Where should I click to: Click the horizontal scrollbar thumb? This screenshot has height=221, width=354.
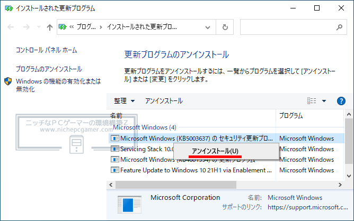click(176, 185)
